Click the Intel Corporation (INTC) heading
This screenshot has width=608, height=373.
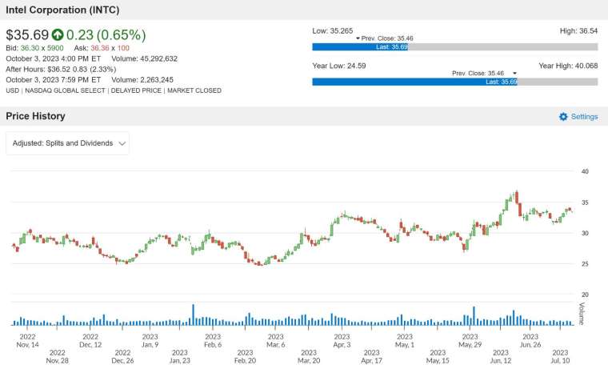tap(62, 10)
